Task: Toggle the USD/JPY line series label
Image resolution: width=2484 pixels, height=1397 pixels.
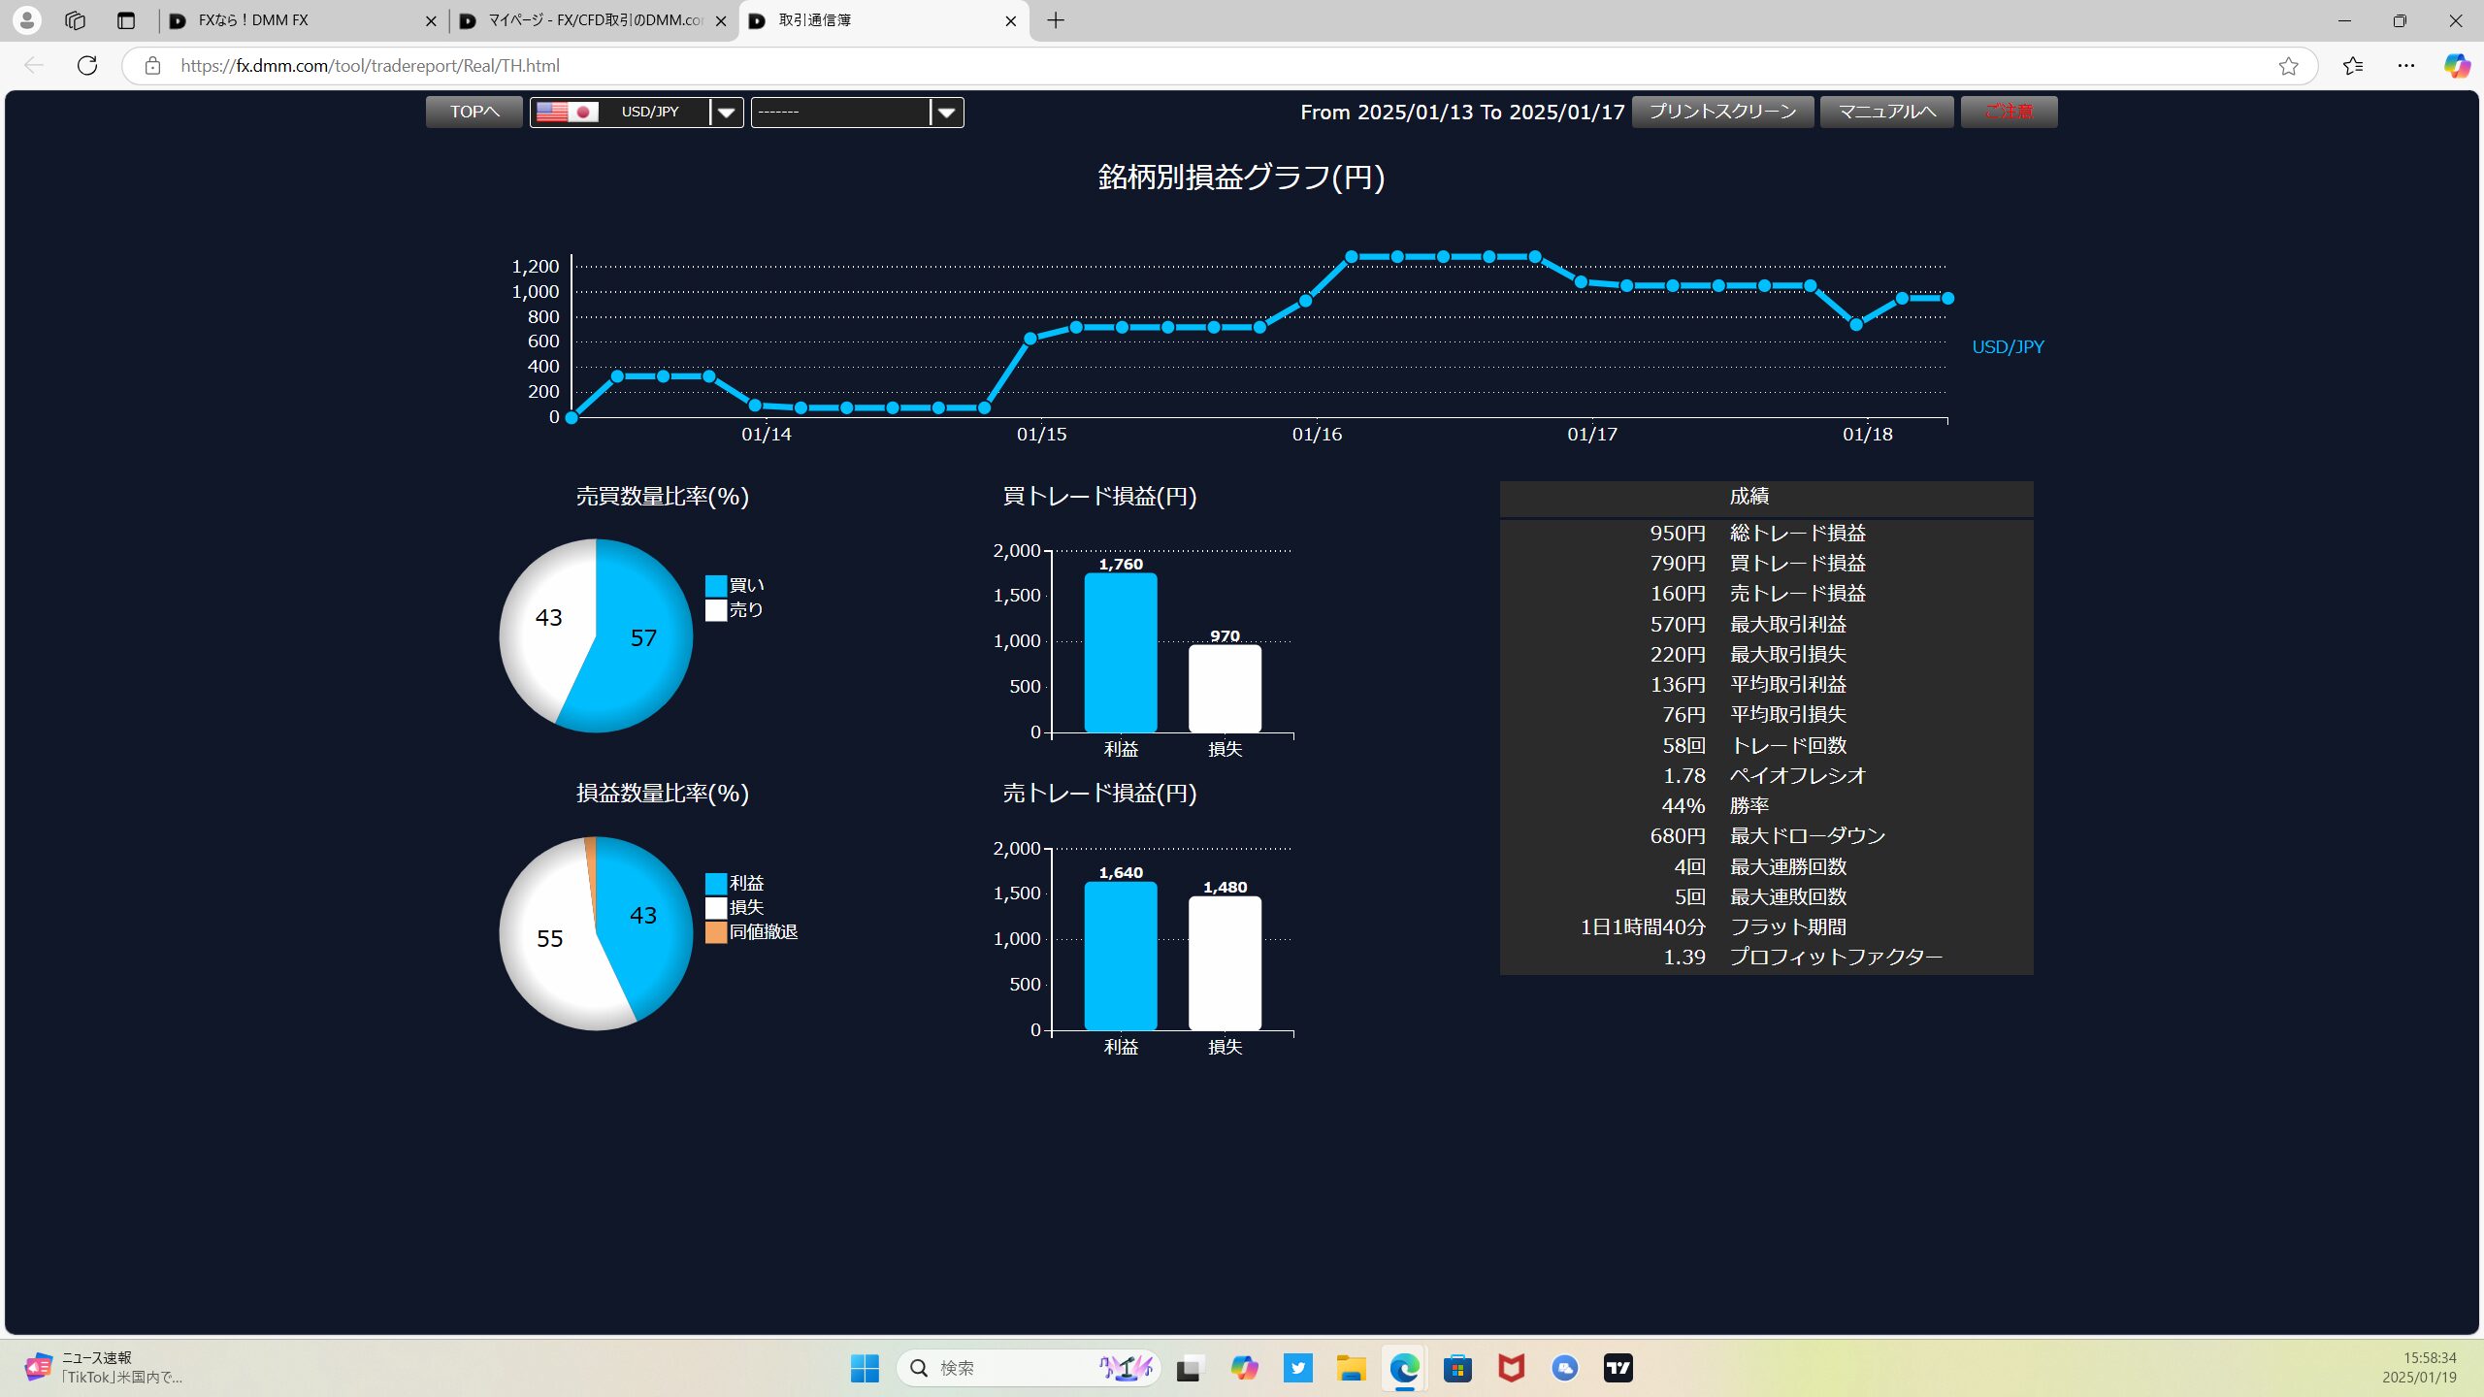Action: point(2007,346)
